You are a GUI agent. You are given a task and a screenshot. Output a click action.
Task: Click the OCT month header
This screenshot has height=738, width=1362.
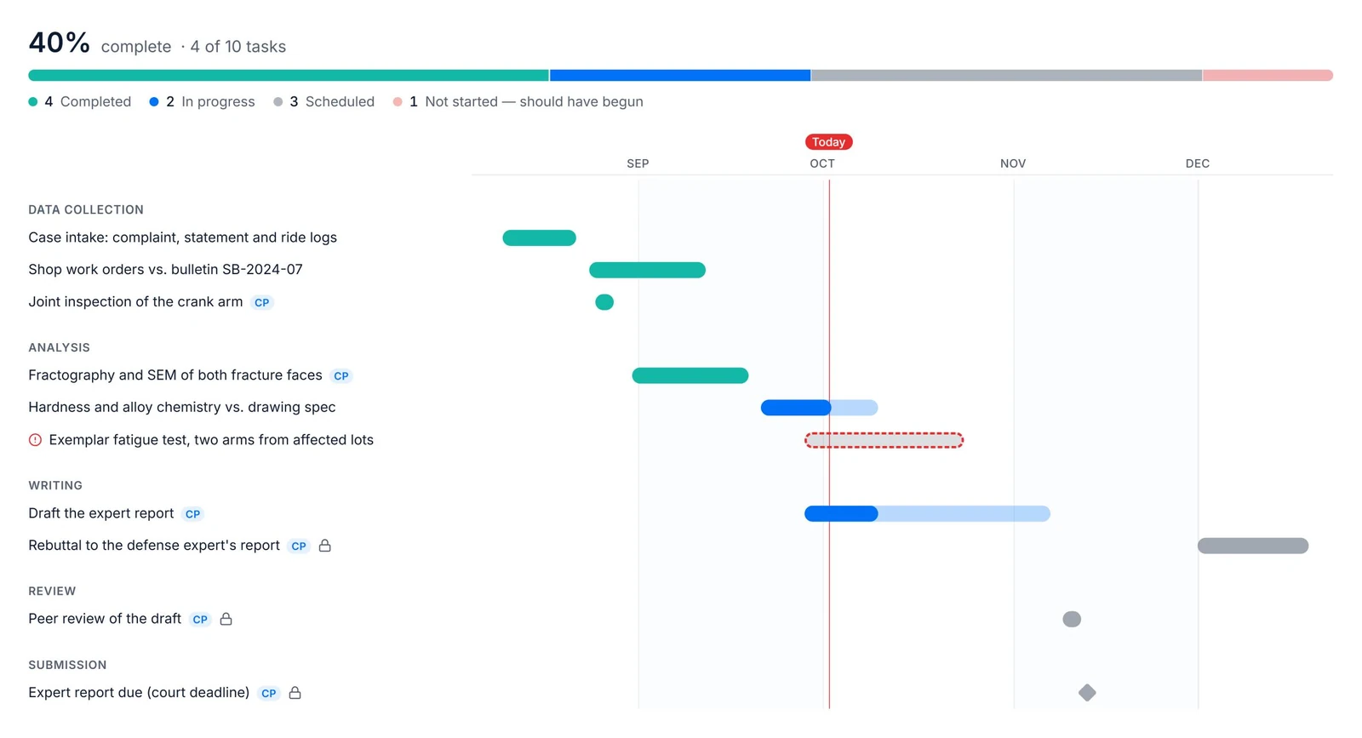click(822, 163)
